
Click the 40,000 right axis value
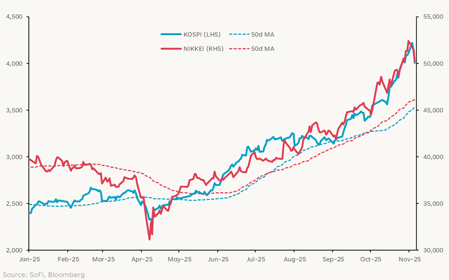433,157
